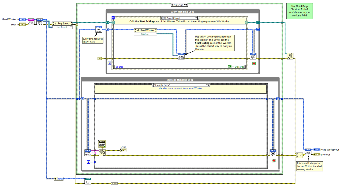Select the "Use this VI when you want to exit" comment
Viewport: 342px width, 186px height.
(214, 43)
